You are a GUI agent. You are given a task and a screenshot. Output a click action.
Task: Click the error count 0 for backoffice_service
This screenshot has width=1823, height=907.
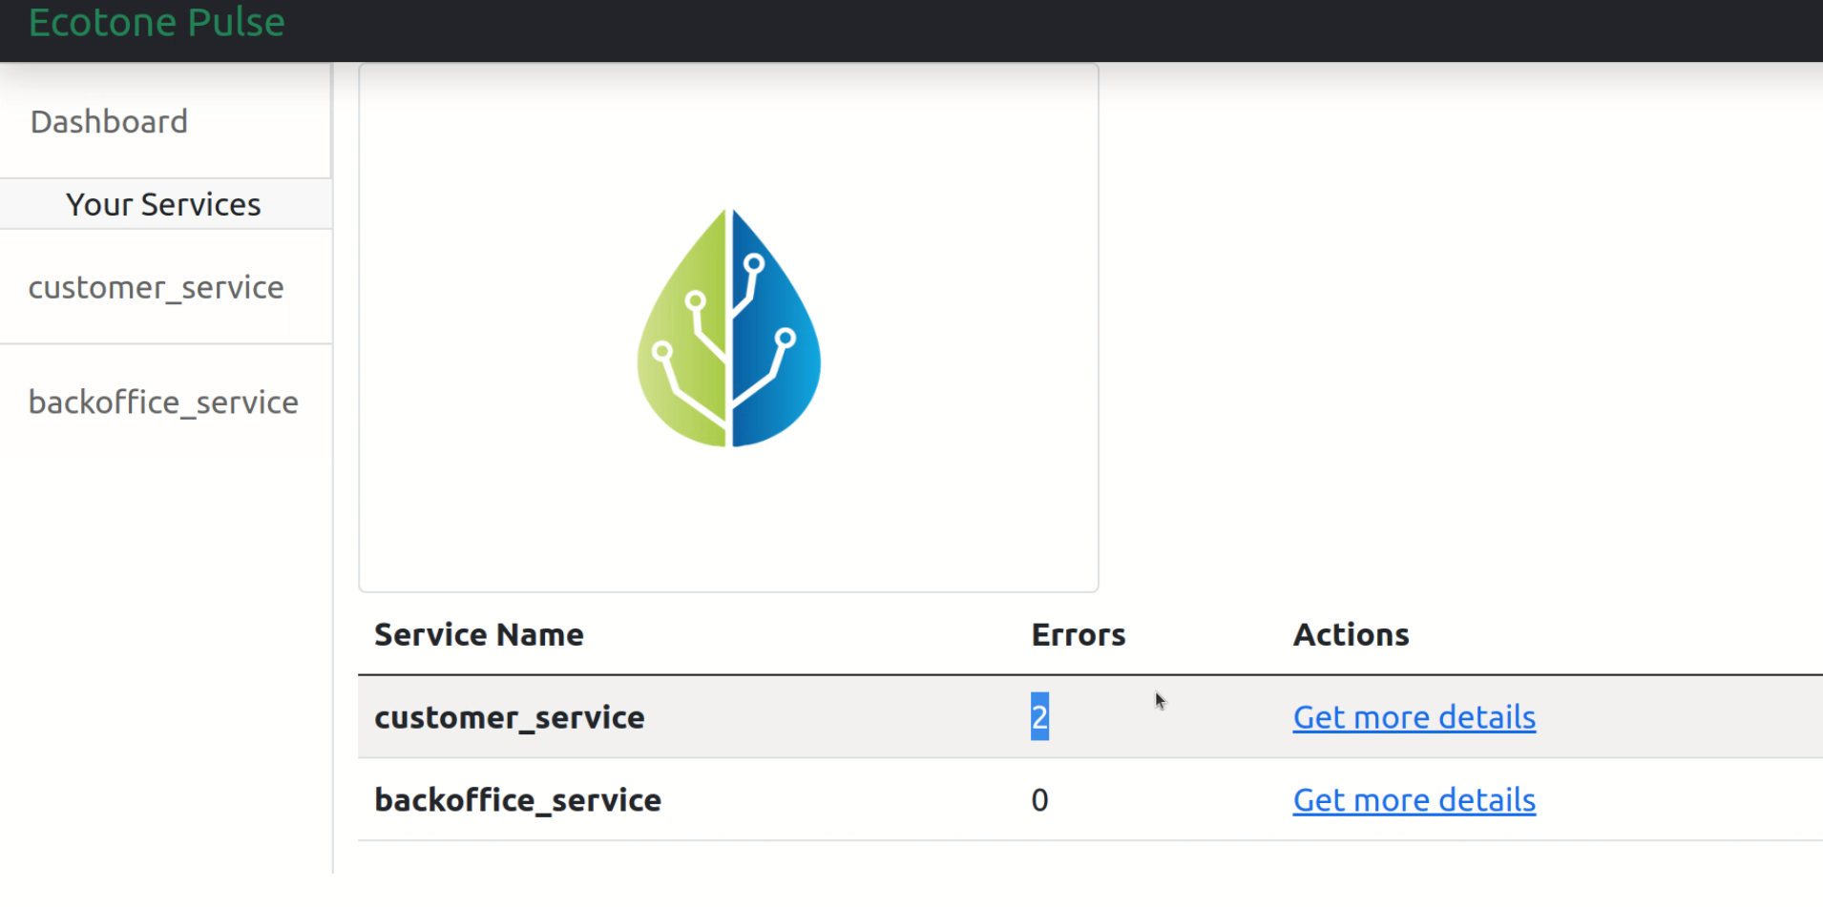pos(1039,800)
